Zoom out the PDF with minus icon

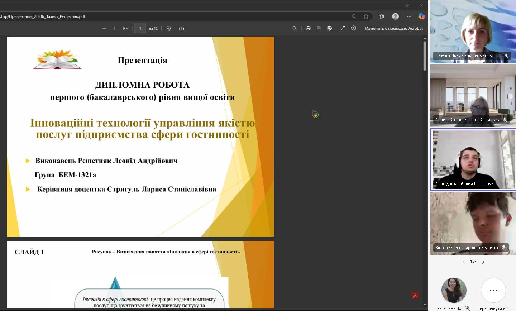(104, 28)
